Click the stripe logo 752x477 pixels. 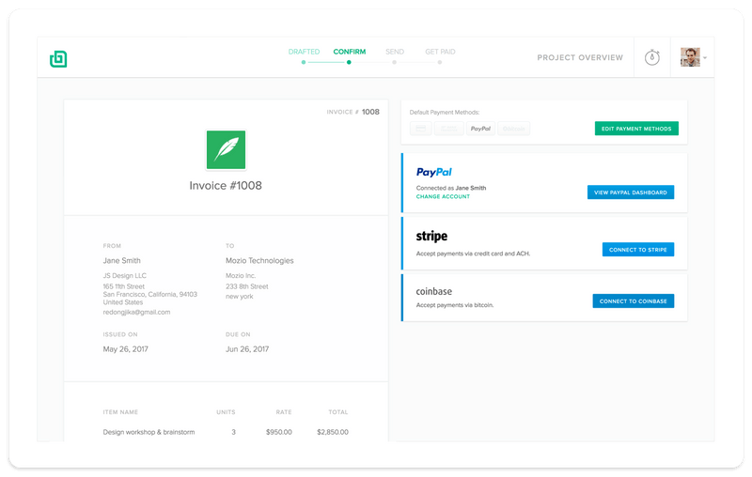(x=431, y=236)
